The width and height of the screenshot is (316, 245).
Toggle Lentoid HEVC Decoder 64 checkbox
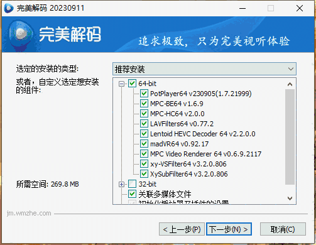[x=144, y=134]
